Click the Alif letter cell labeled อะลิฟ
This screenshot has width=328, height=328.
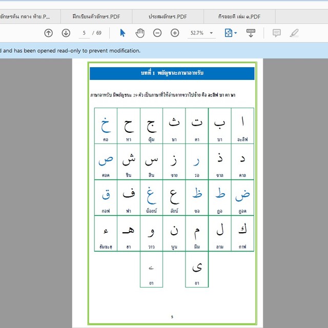243,126
